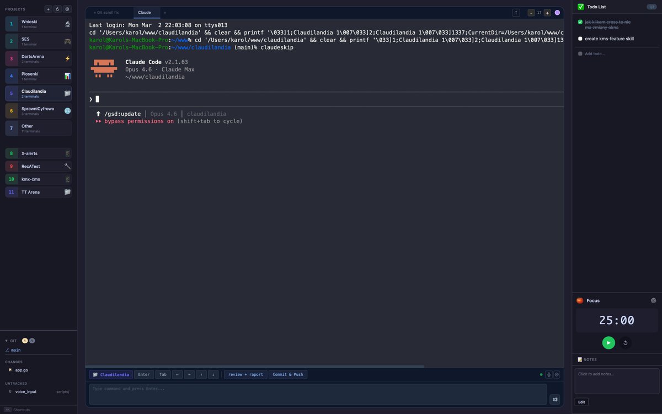Screen dimensions: 662x414
Task: Click the lightning icon on DartsArena
Action: coord(67,59)
